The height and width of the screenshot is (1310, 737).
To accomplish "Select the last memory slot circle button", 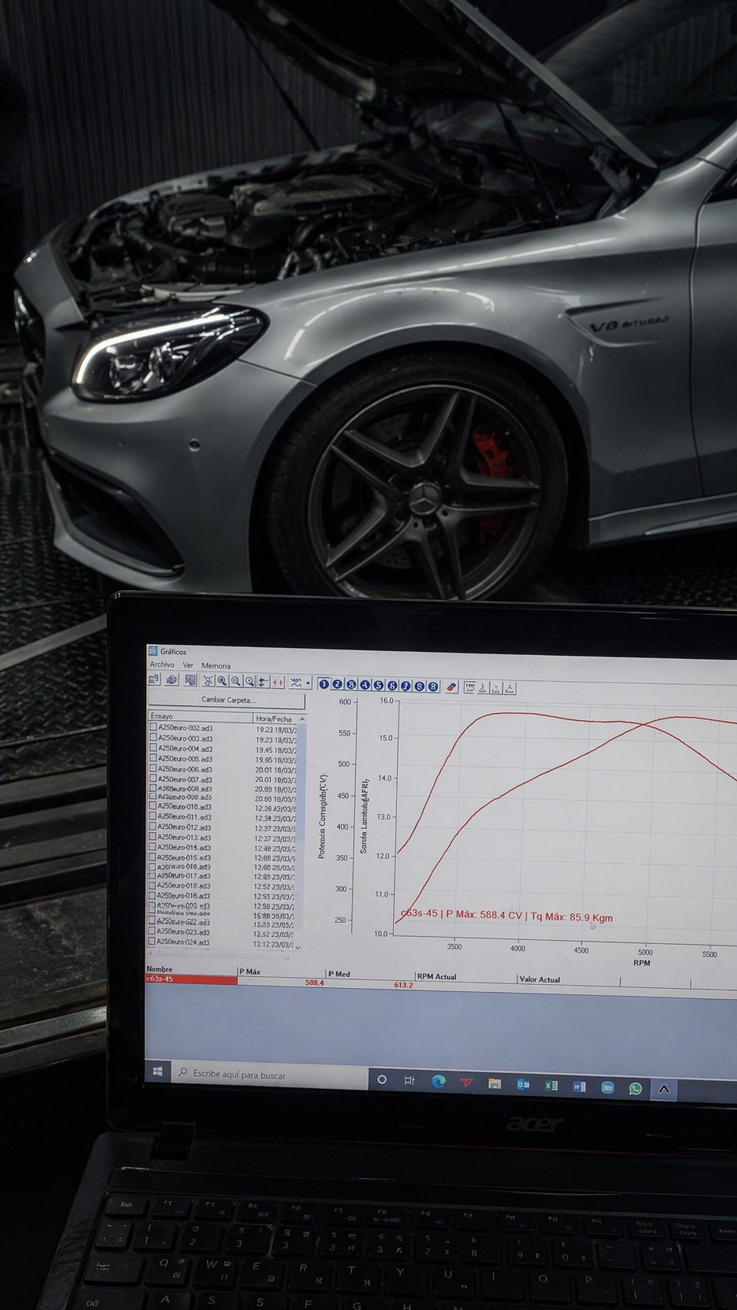I will tap(433, 686).
